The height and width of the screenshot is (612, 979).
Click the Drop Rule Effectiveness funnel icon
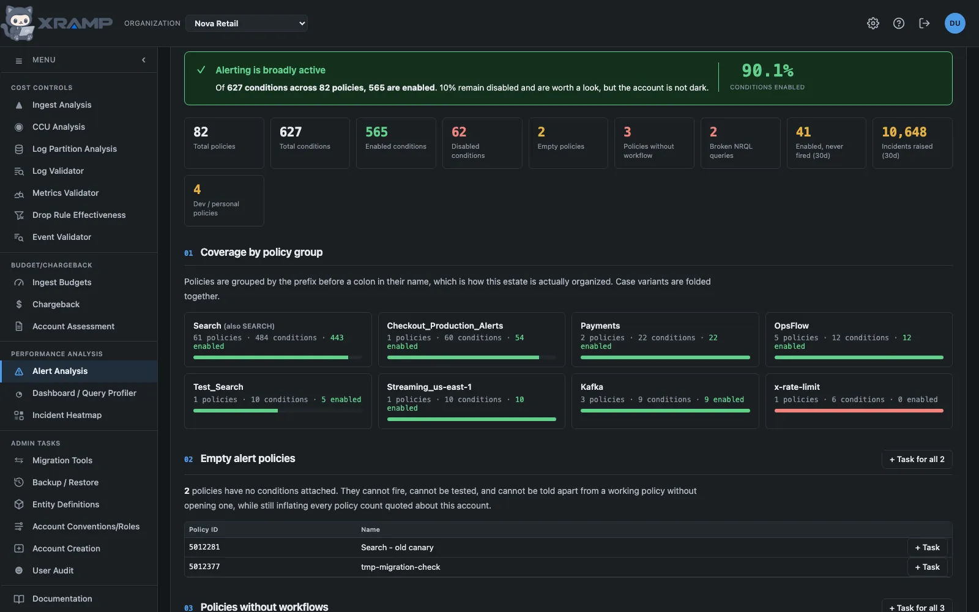click(x=19, y=215)
